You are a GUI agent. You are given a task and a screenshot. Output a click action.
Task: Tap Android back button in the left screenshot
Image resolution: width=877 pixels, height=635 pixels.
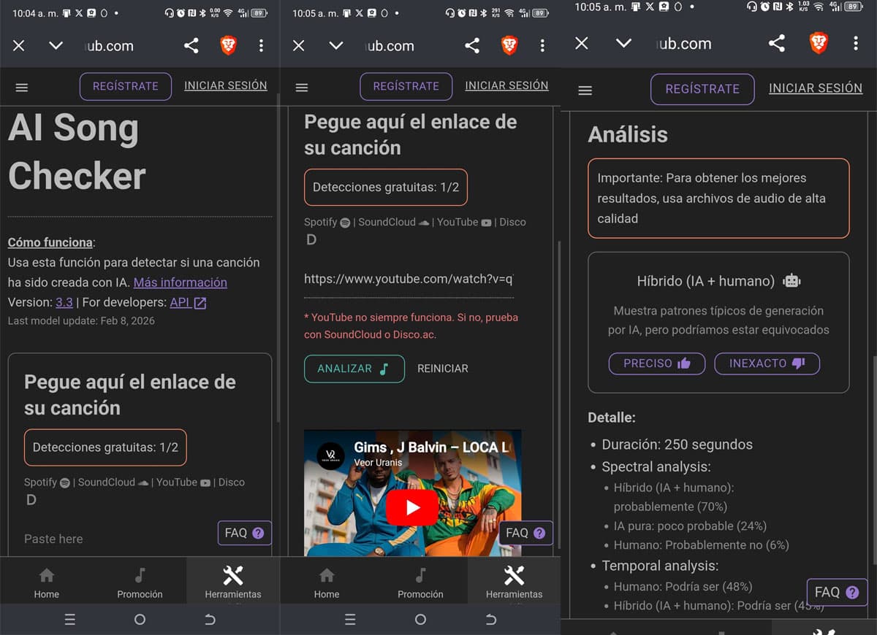tap(210, 620)
